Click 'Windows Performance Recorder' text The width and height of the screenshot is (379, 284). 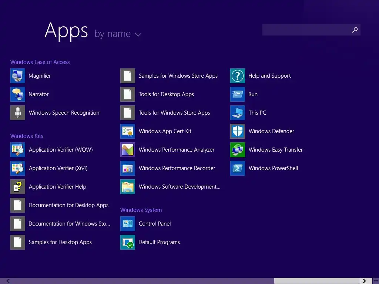(177, 168)
